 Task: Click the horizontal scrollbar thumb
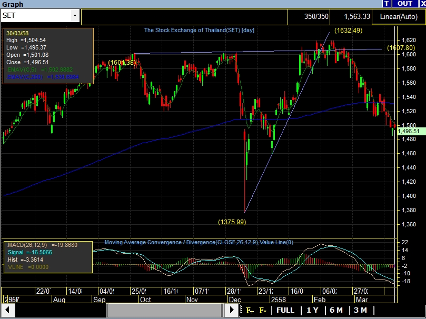pyautogui.click(x=164, y=310)
